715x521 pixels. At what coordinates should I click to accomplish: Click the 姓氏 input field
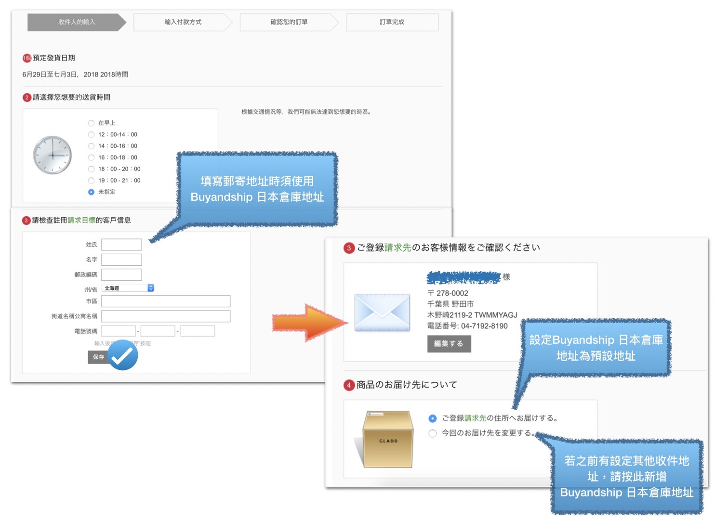coord(121,245)
